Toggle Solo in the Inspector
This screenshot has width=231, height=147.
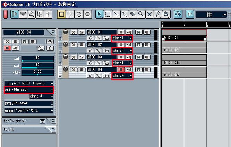point(15,42)
